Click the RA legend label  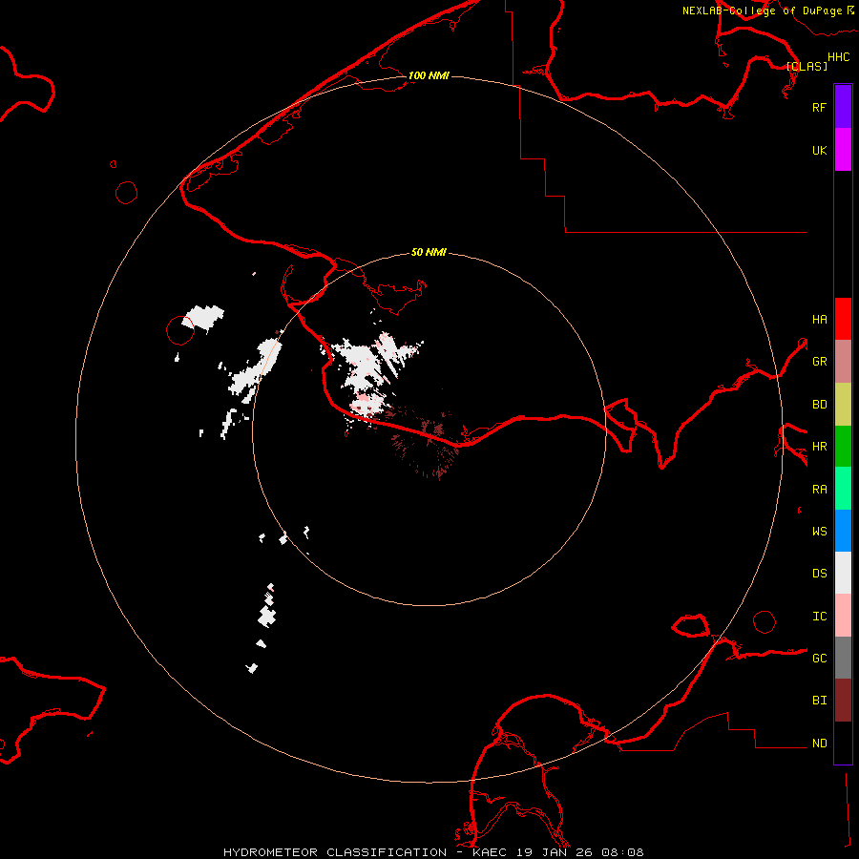pos(819,490)
